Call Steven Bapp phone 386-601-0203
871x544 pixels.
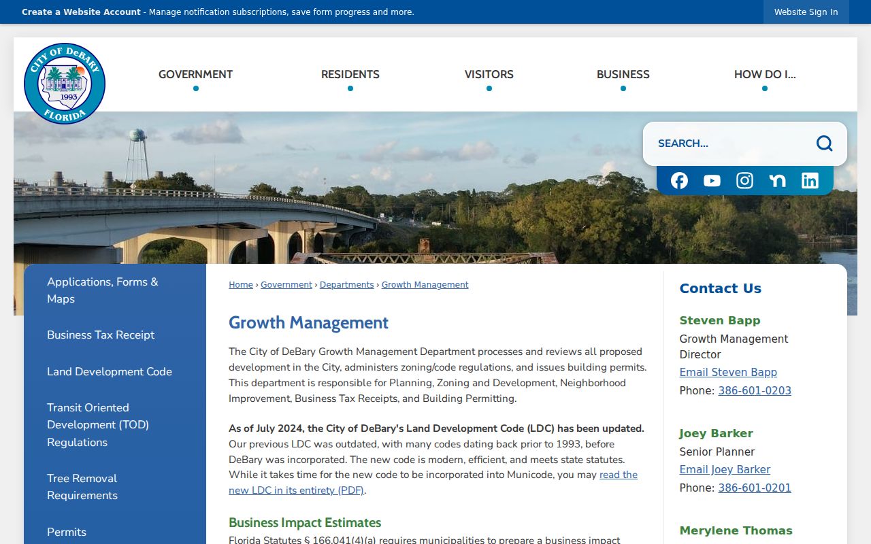point(755,391)
